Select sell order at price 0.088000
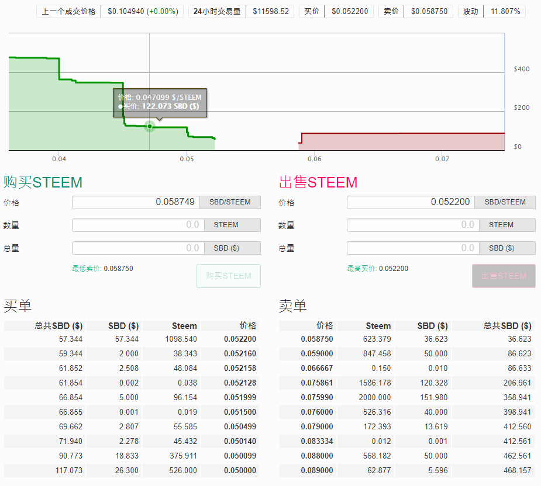 tap(407, 456)
